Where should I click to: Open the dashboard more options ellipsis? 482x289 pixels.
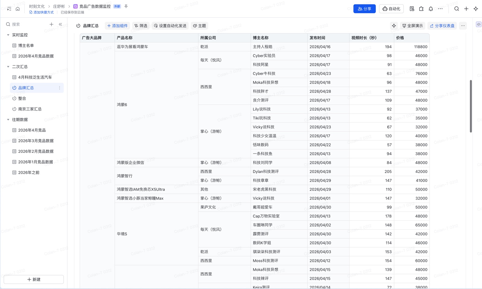coord(463,26)
